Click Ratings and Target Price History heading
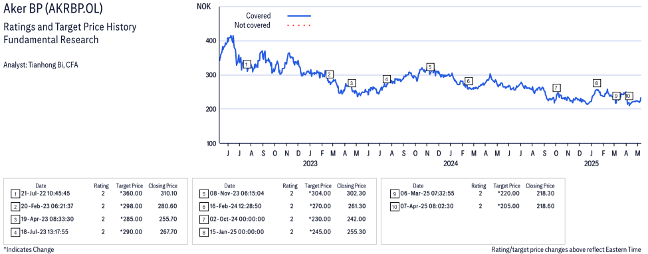Viewport: 648px width, 254px height. 70,27
